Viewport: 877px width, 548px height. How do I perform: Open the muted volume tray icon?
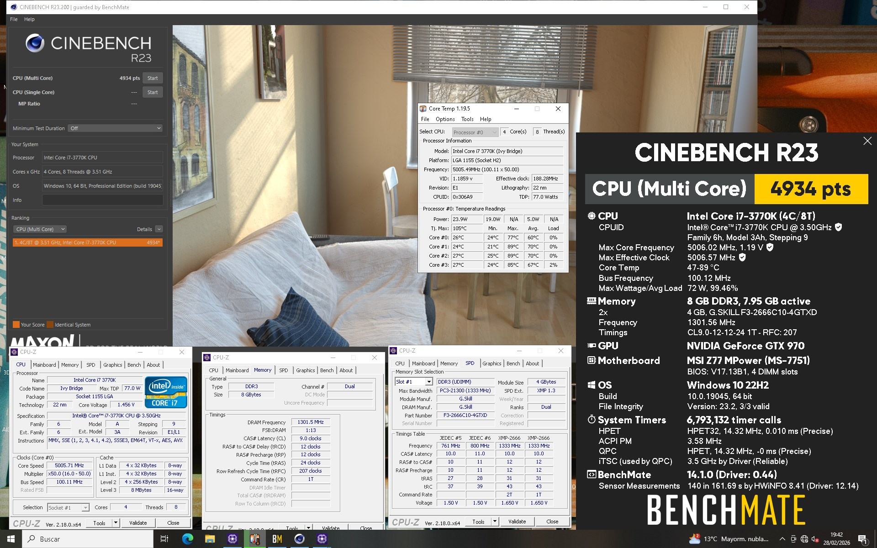815,539
